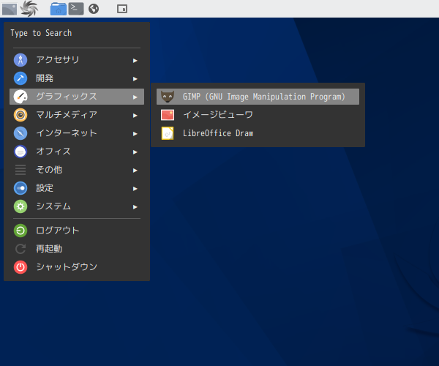
Task: Expand the システム submenu arrow
Action: point(135,207)
